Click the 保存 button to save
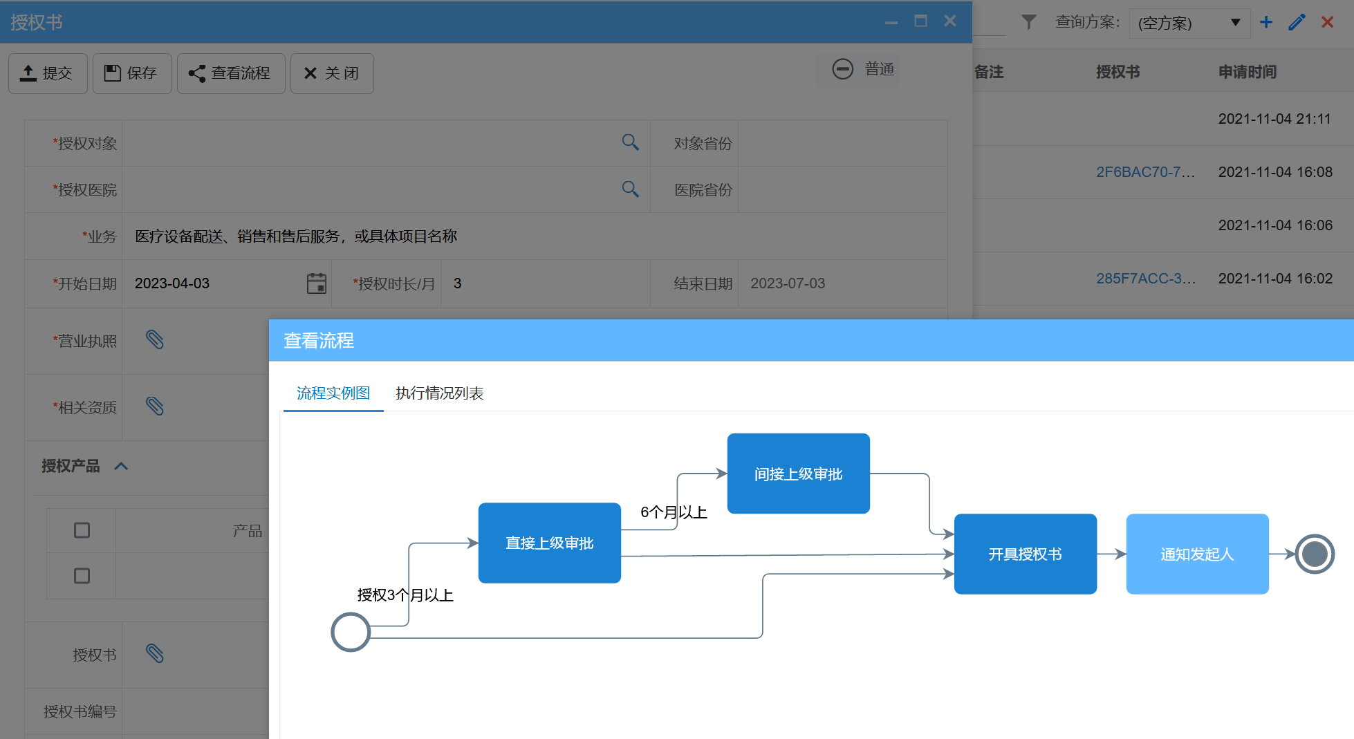 132,73
